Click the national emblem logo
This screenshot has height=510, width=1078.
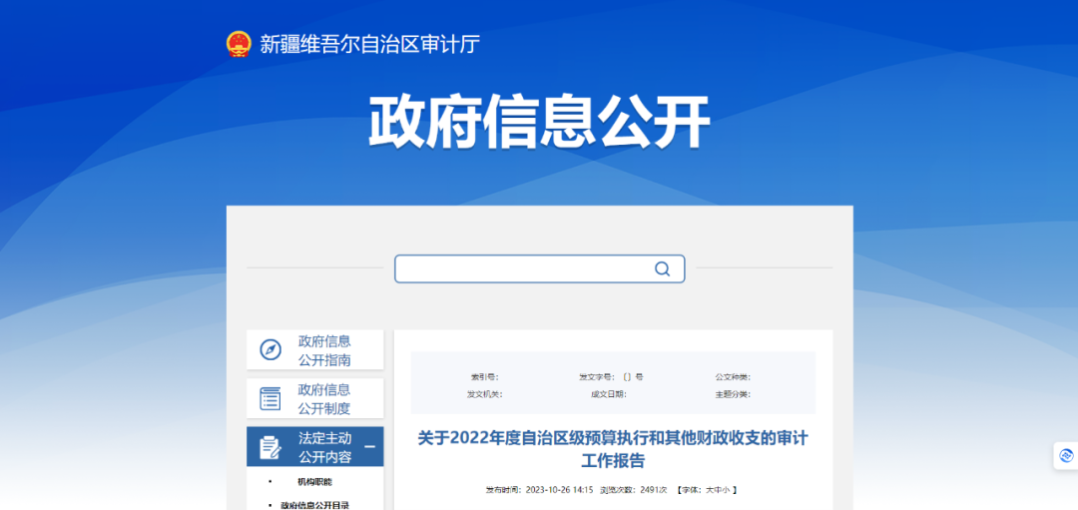(239, 44)
